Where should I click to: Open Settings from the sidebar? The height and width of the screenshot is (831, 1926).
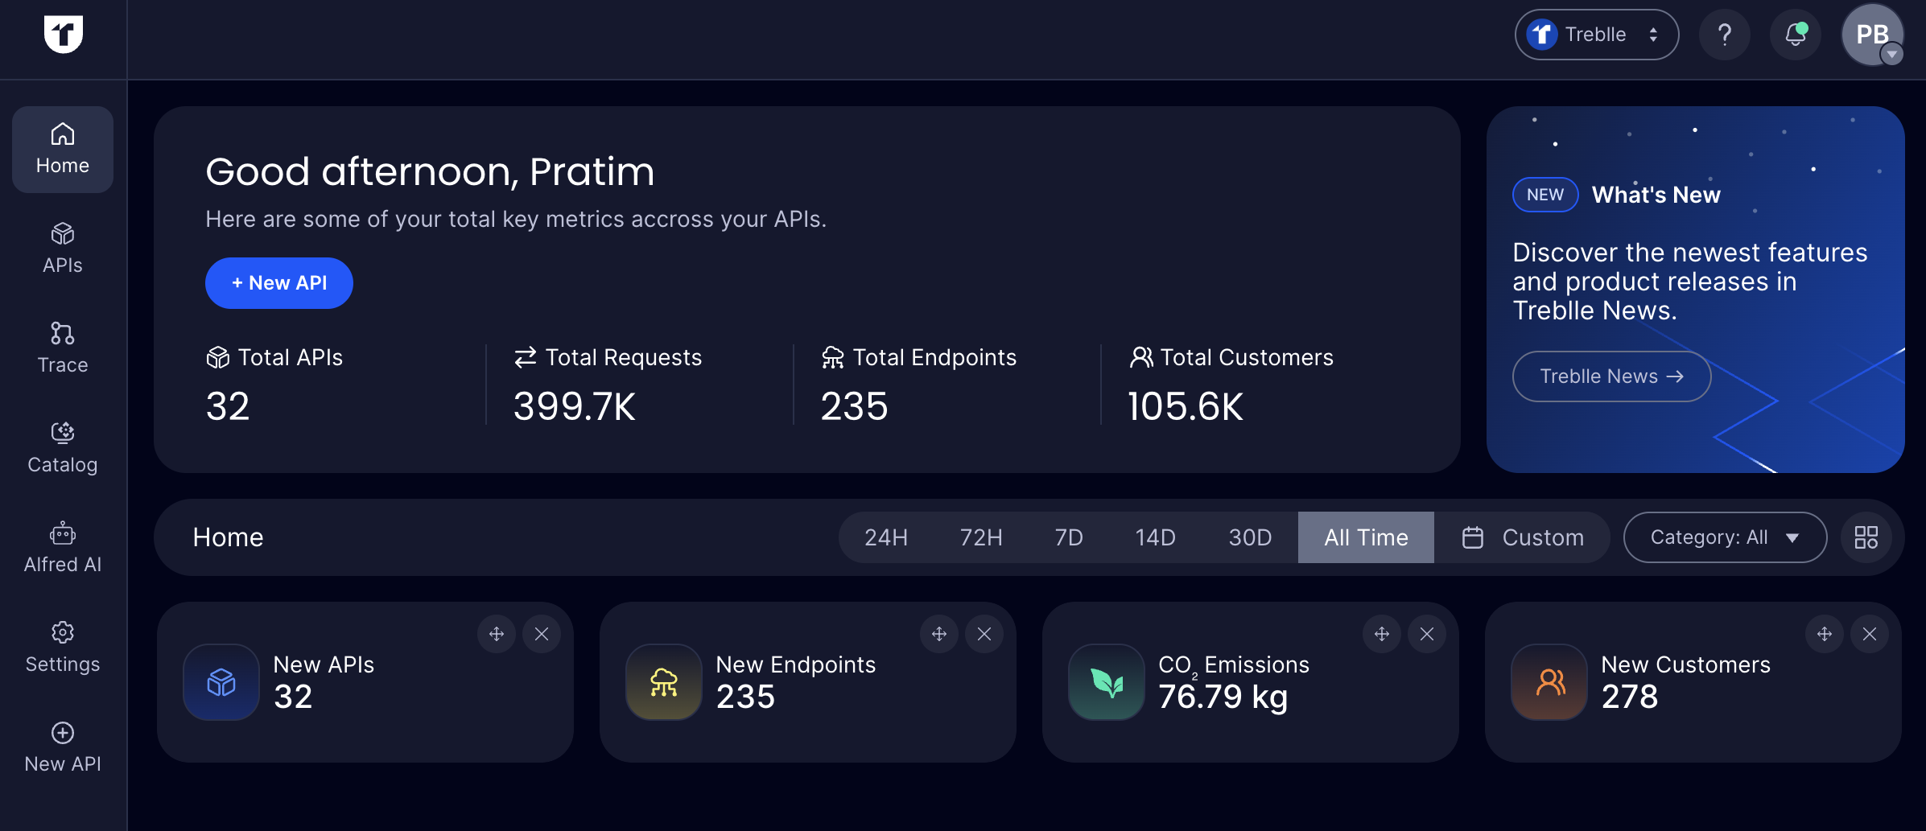tap(63, 647)
